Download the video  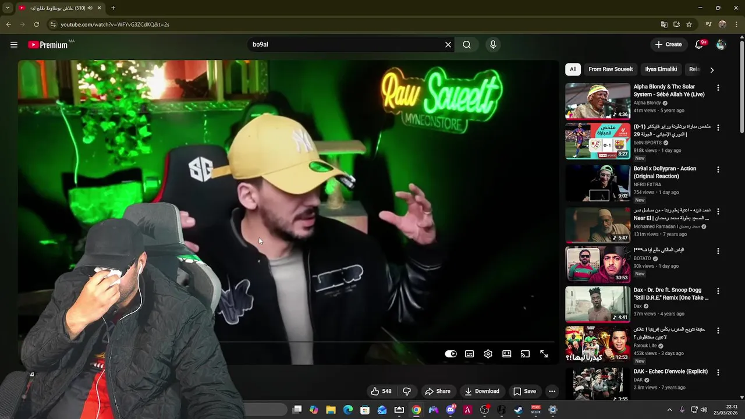click(x=482, y=391)
